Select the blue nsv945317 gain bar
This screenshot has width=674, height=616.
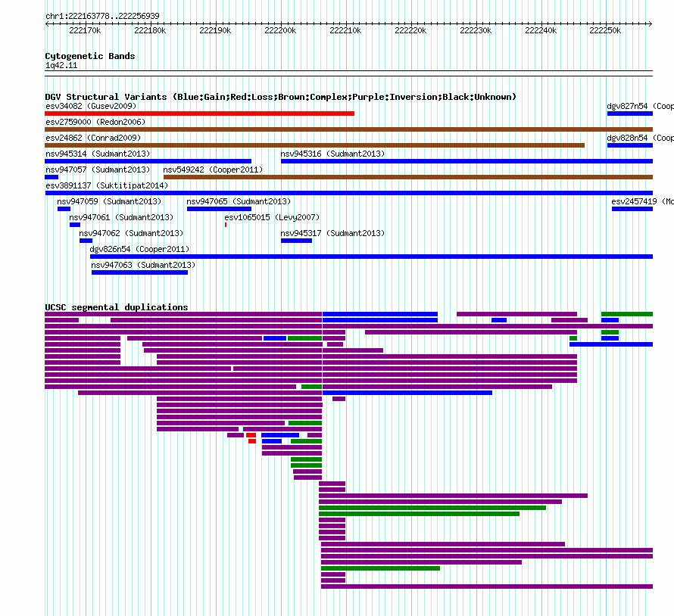pyautogui.click(x=297, y=241)
